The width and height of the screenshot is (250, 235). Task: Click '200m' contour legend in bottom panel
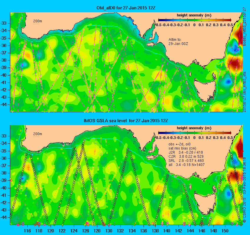[37, 134]
